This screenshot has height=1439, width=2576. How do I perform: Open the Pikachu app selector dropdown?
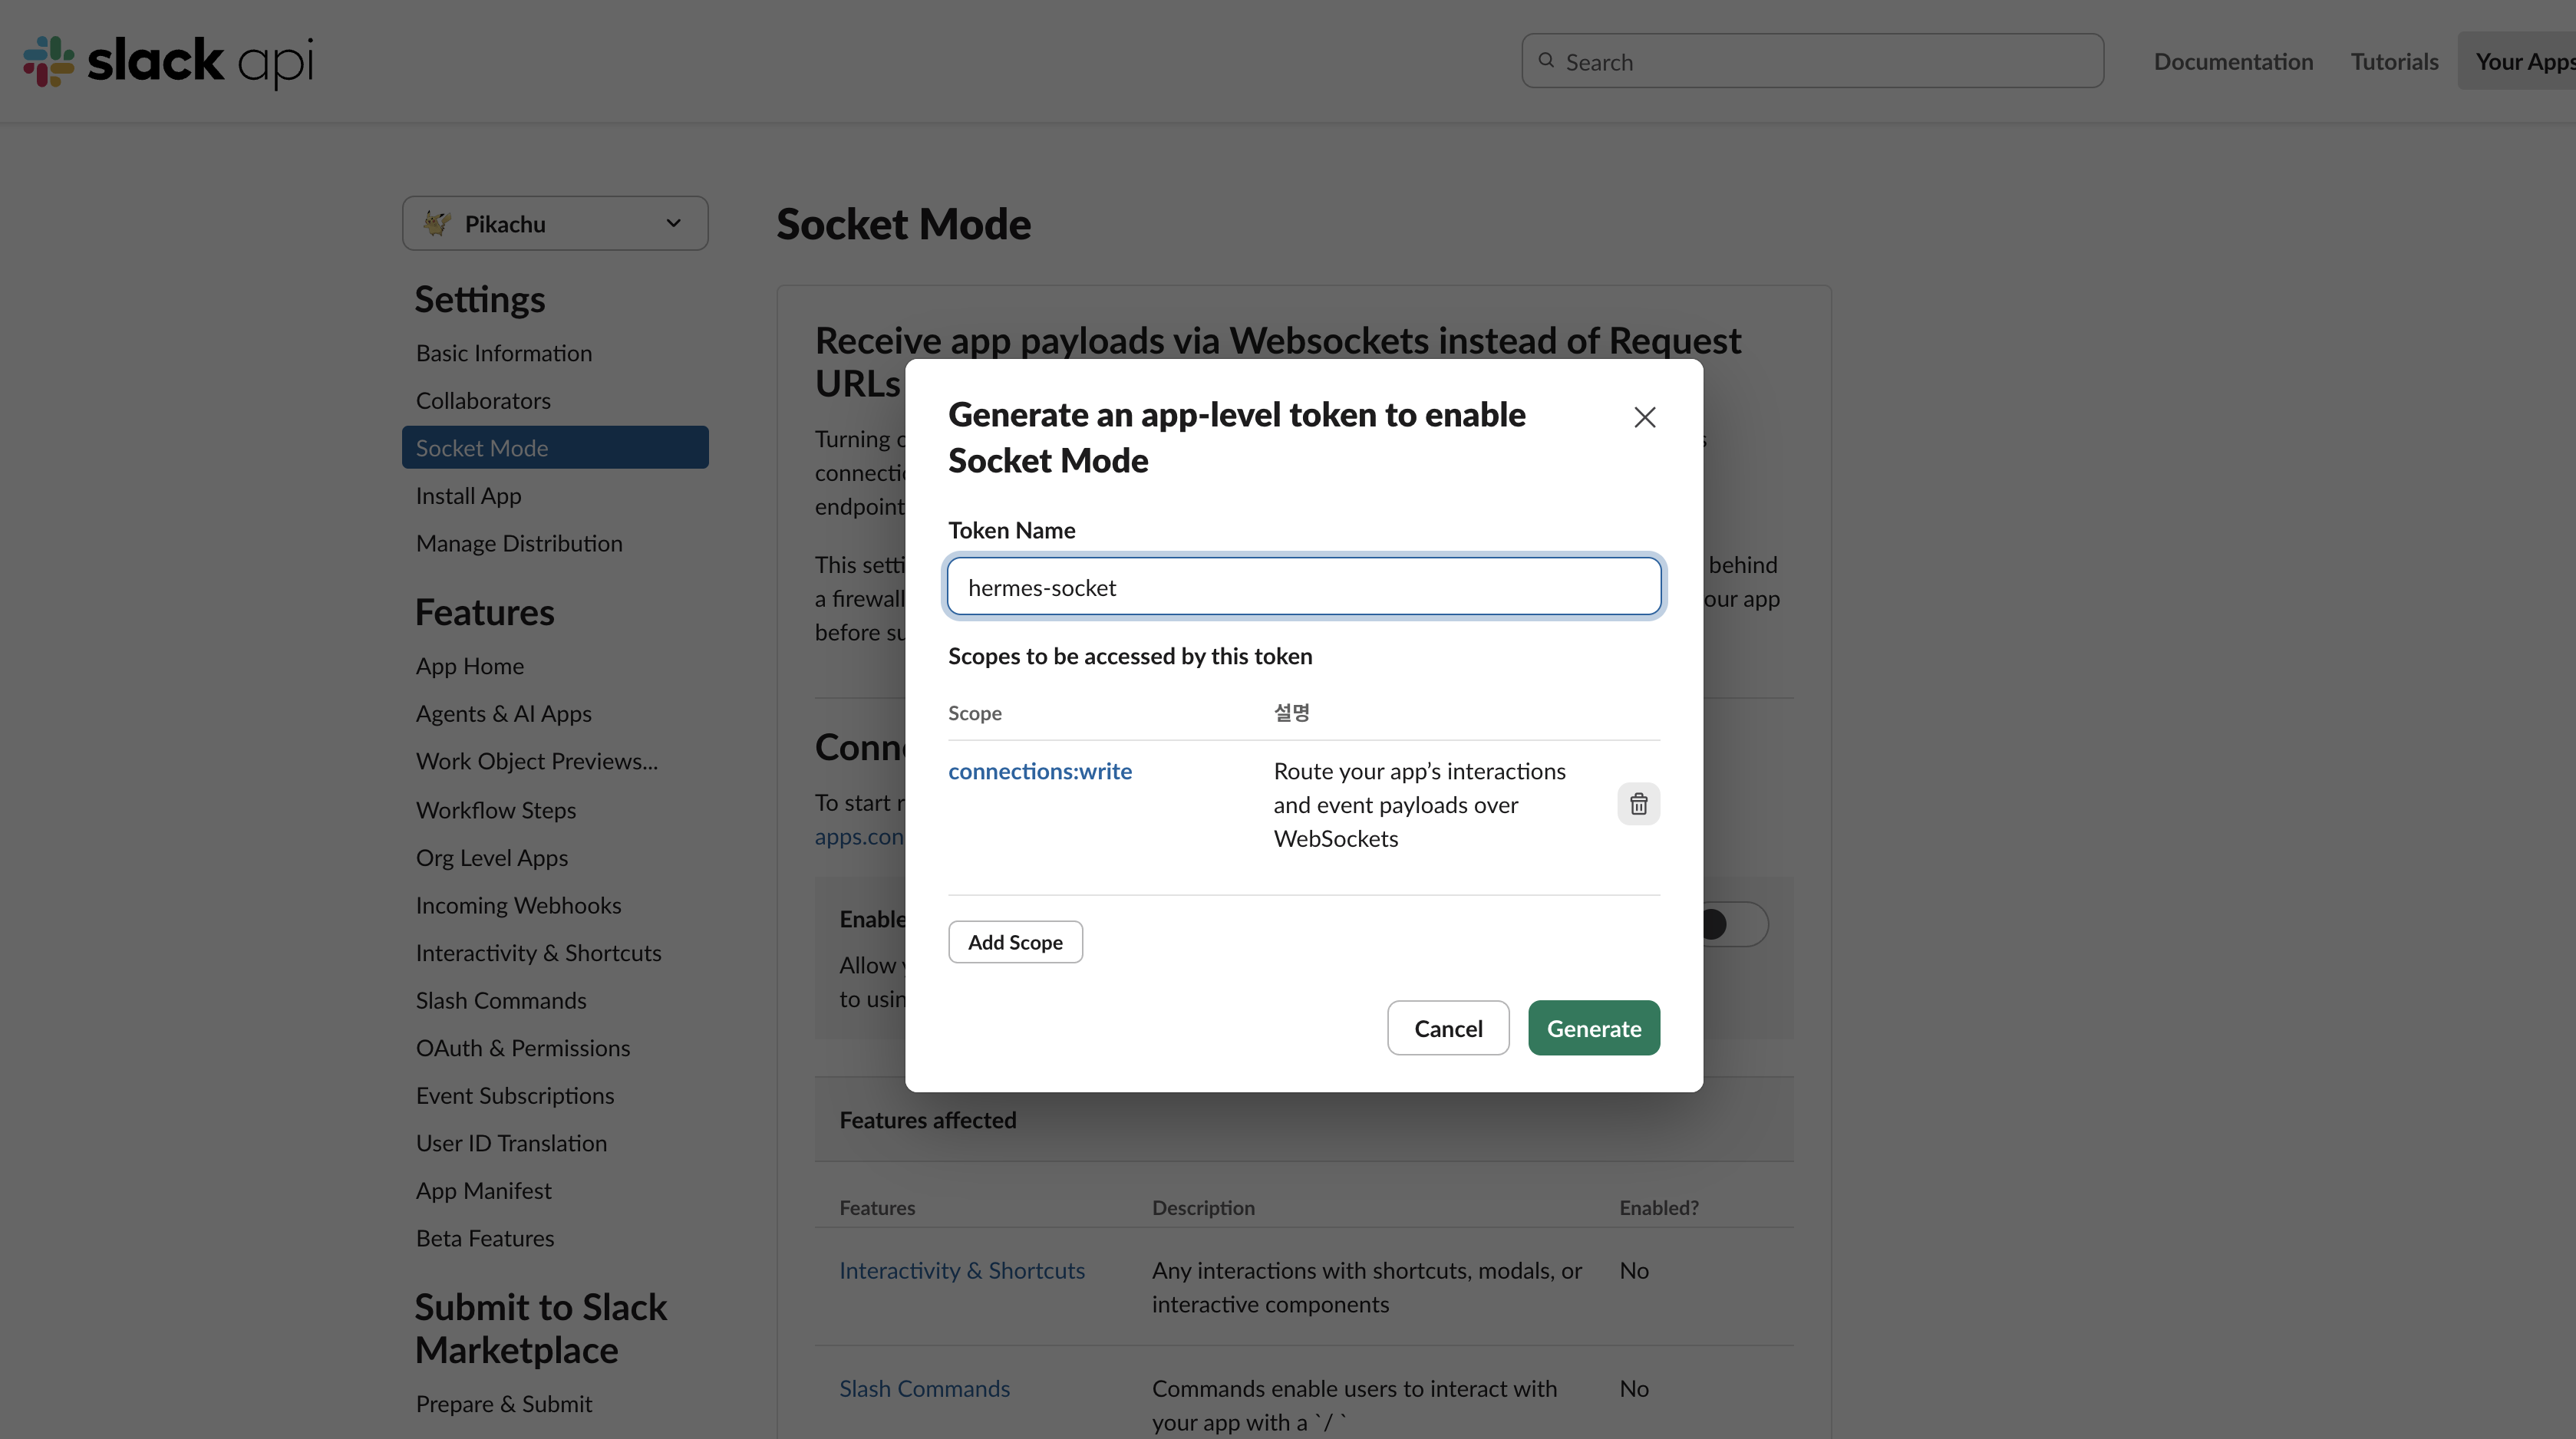[555, 224]
